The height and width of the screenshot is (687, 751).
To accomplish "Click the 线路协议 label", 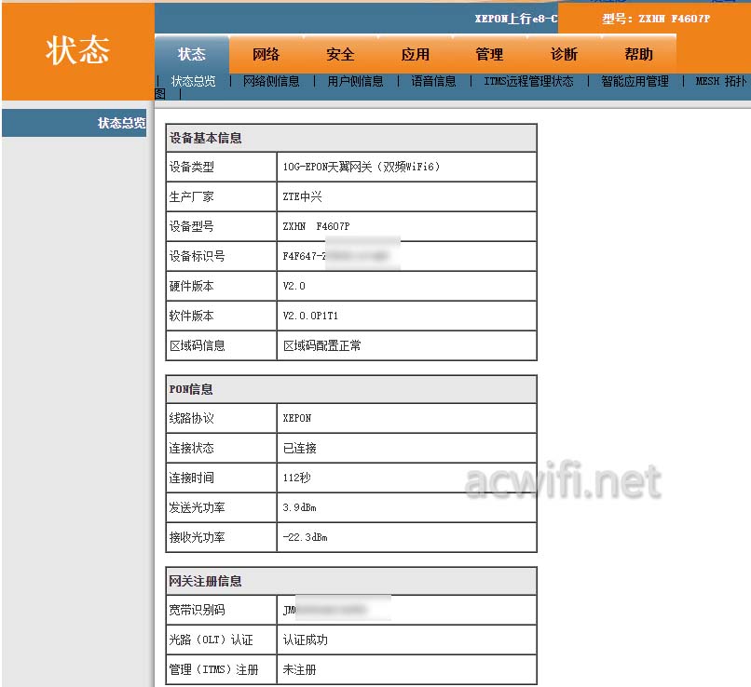I will click(x=191, y=418).
